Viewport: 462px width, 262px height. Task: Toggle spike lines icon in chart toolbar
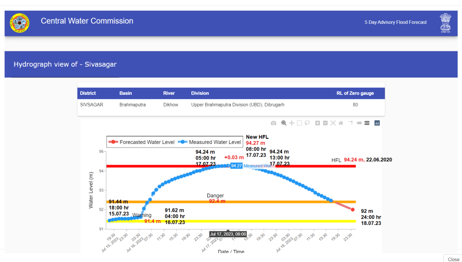[x=351, y=123]
